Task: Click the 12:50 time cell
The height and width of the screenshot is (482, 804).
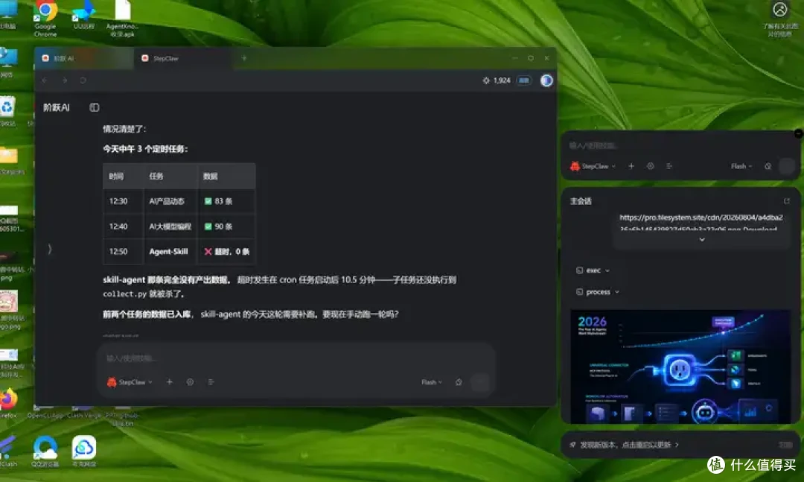Action: point(123,252)
